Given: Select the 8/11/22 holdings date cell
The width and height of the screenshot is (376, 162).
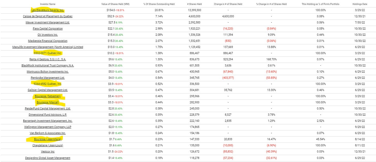Looking at the screenshot, I should click(359, 146).
